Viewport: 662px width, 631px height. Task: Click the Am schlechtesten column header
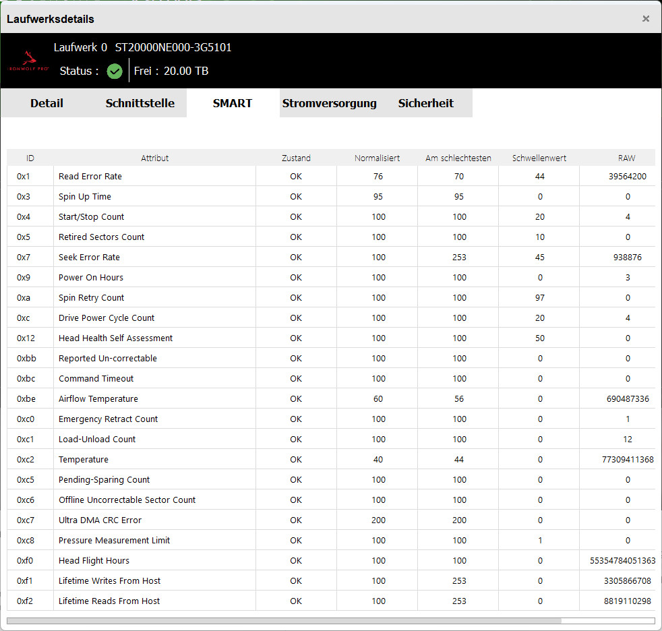tap(458, 158)
